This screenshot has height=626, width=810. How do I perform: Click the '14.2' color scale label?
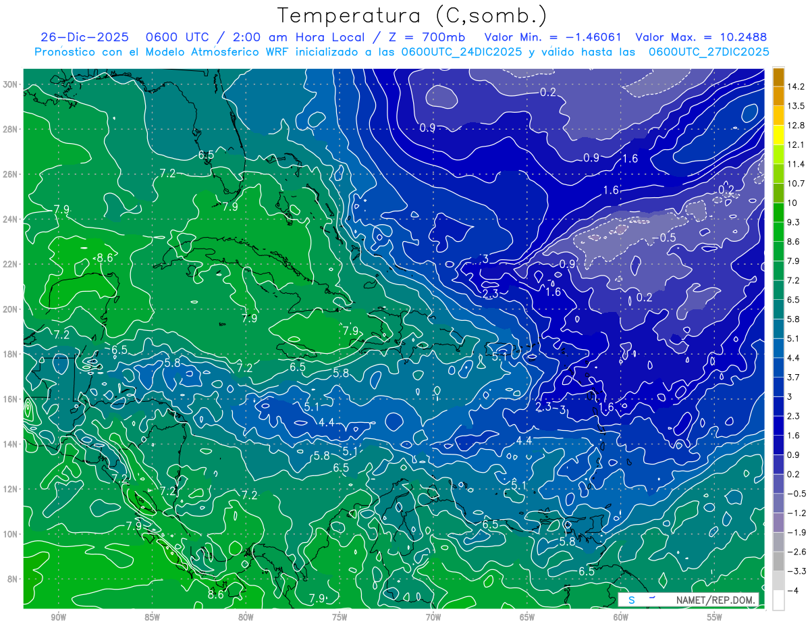[x=796, y=86]
